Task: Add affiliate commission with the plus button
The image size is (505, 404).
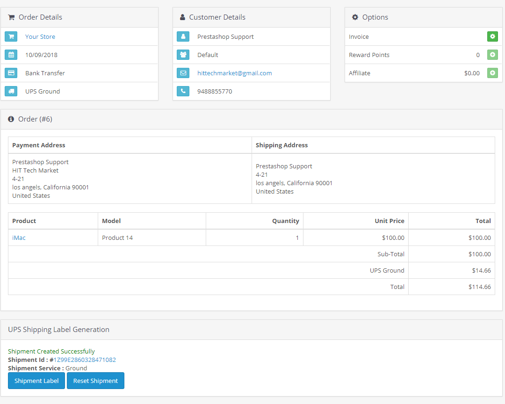Action: point(492,73)
